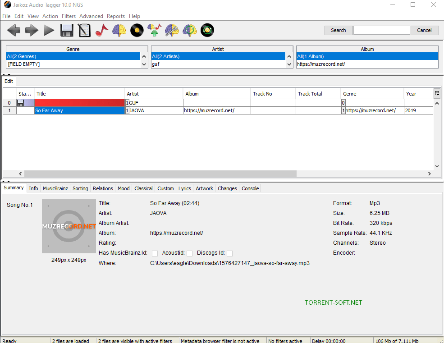
Task: Switch to the Lyrics tab
Action: (x=185, y=188)
